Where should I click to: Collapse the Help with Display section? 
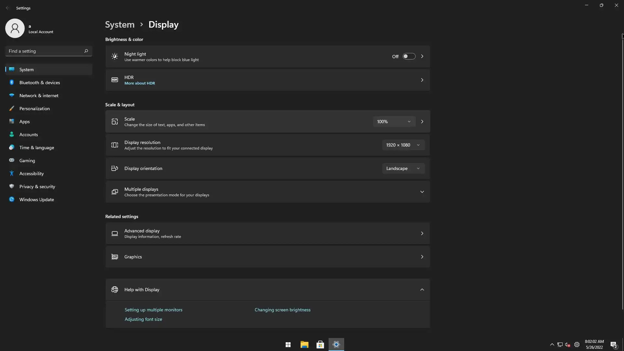point(422,290)
